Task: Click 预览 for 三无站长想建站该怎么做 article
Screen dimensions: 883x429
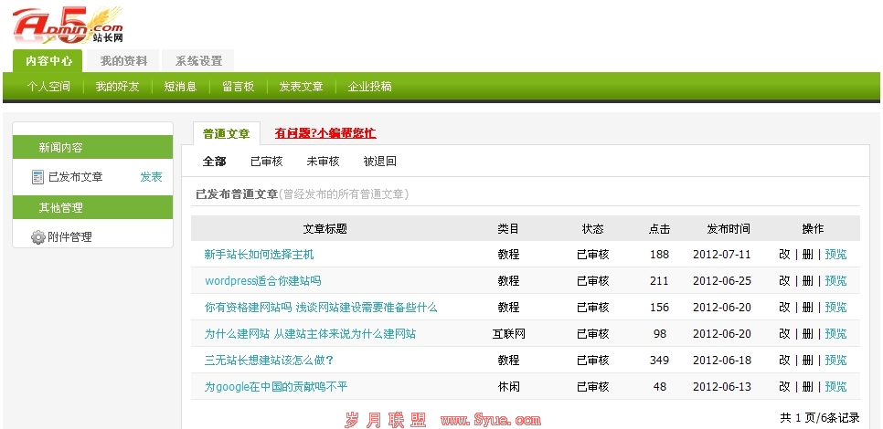Action: coord(835,361)
